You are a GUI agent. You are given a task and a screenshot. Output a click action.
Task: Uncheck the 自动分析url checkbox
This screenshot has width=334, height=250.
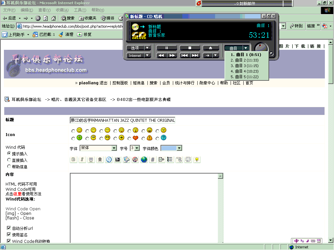click(x=9, y=228)
